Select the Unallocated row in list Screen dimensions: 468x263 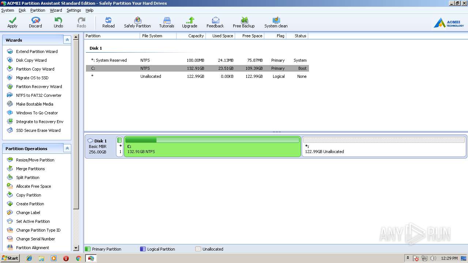(197, 76)
